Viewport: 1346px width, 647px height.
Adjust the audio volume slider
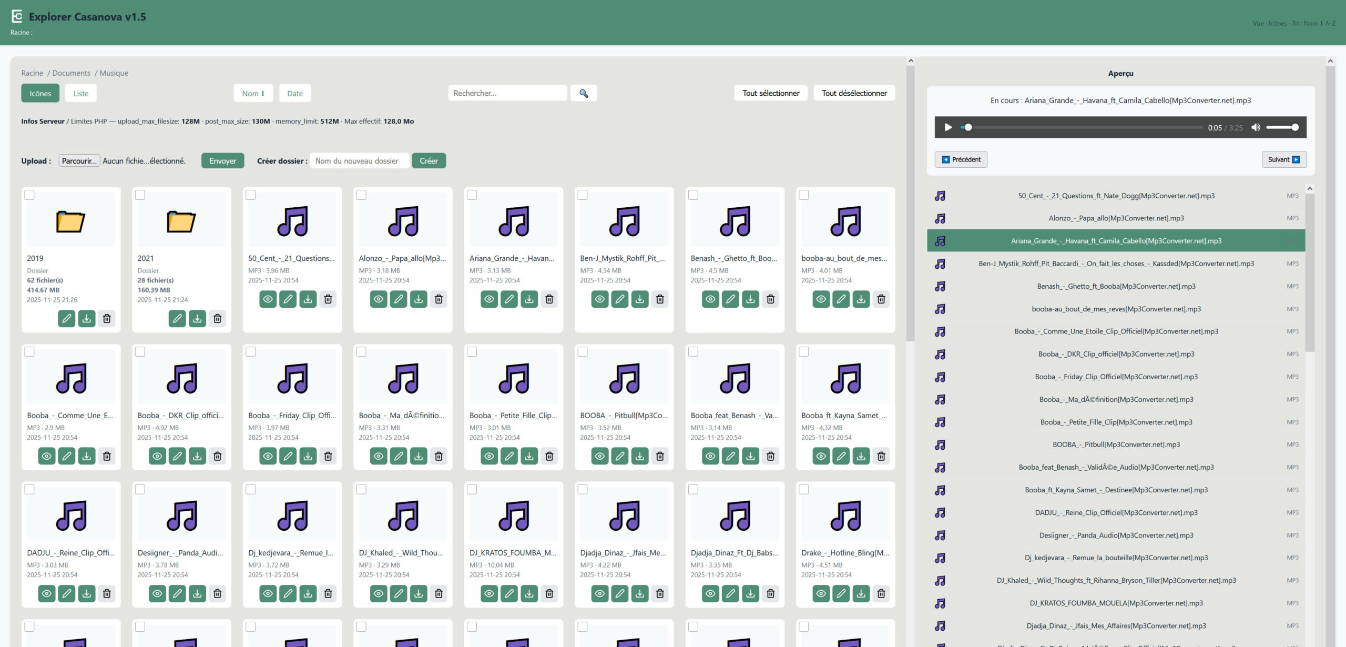pos(1282,127)
